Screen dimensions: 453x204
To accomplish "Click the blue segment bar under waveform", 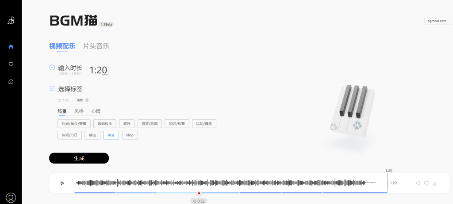I will 230,193.
